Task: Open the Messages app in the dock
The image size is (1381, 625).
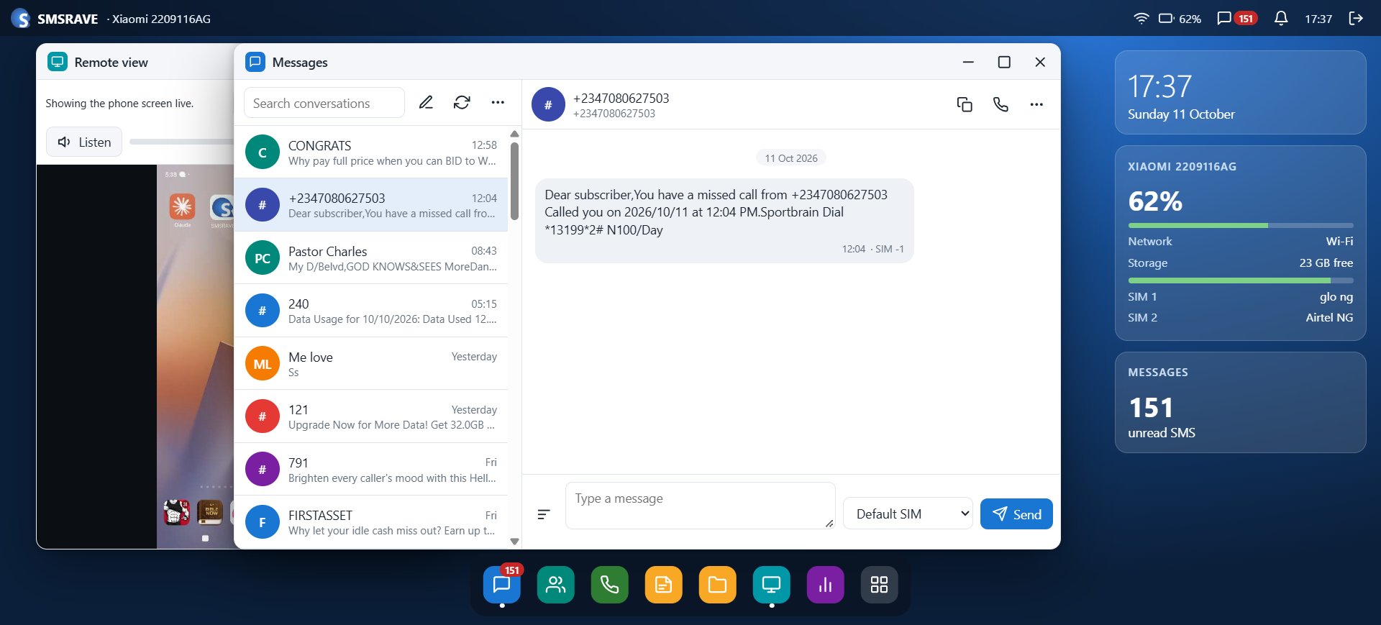Action: pyautogui.click(x=502, y=585)
